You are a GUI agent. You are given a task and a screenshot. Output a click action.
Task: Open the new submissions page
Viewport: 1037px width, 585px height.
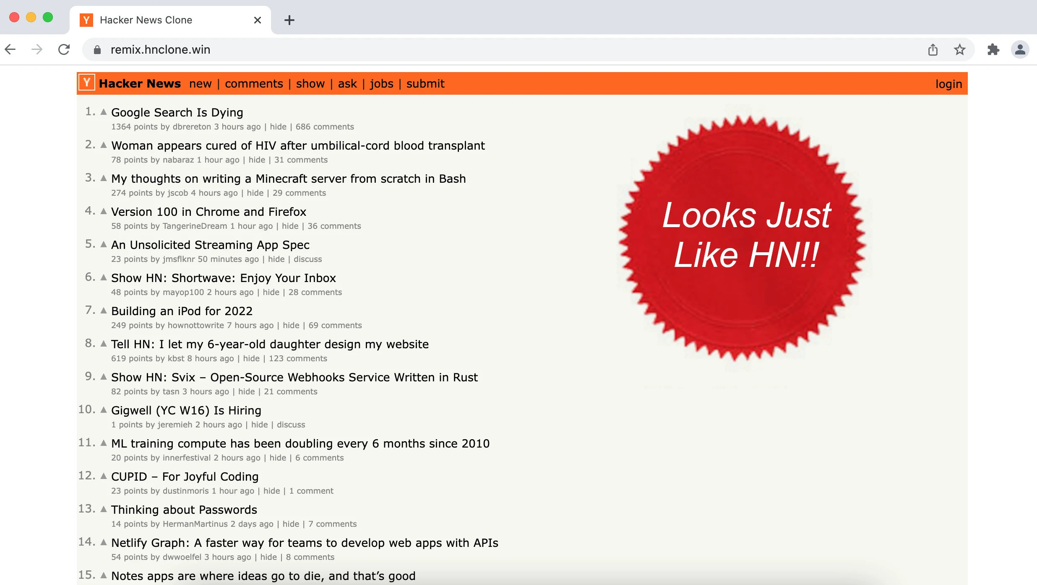coord(200,84)
